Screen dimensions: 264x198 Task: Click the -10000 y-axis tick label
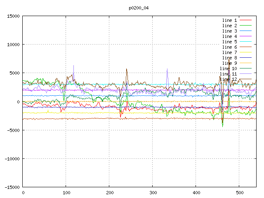[x=11, y=159]
